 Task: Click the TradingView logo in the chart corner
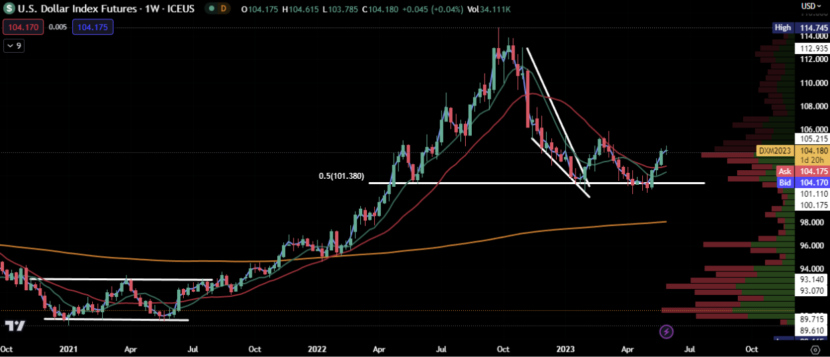(x=15, y=326)
